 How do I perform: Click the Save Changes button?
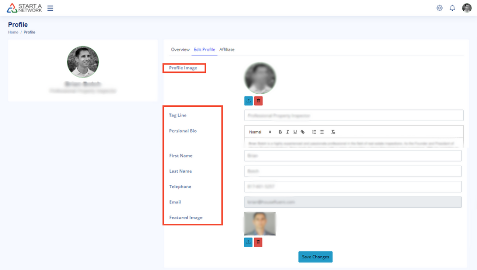[x=315, y=257]
